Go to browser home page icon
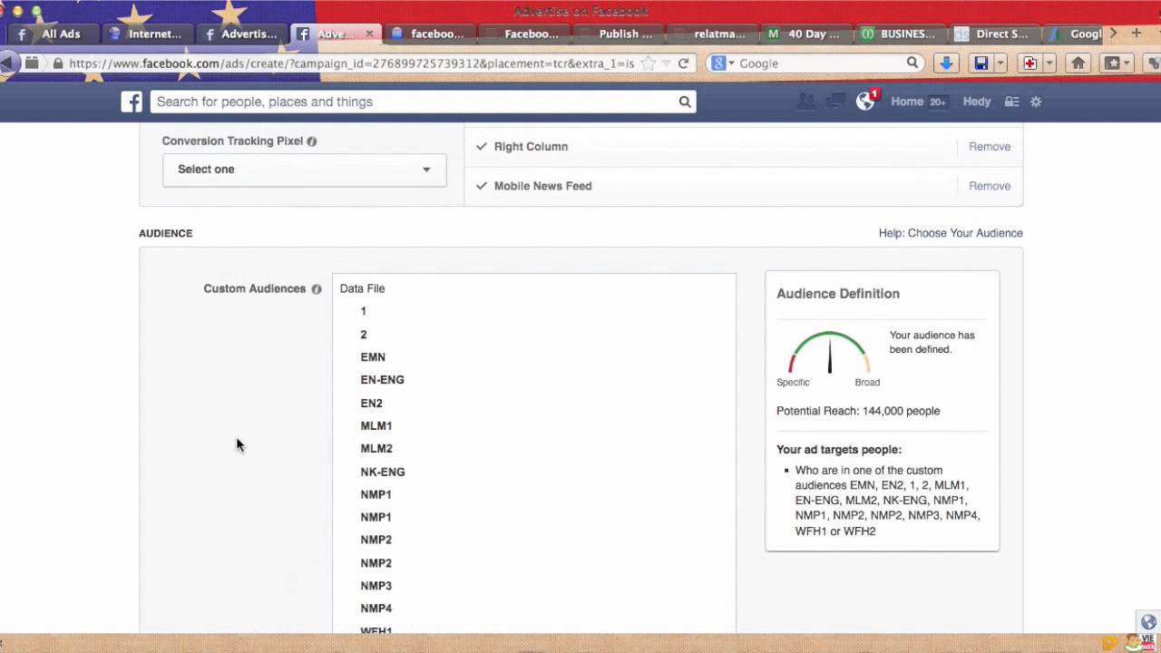This screenshot has width=1161, height=653. (x=1078, y=63)
